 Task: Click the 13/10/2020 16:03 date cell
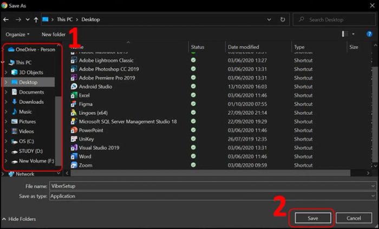[247, 87]
